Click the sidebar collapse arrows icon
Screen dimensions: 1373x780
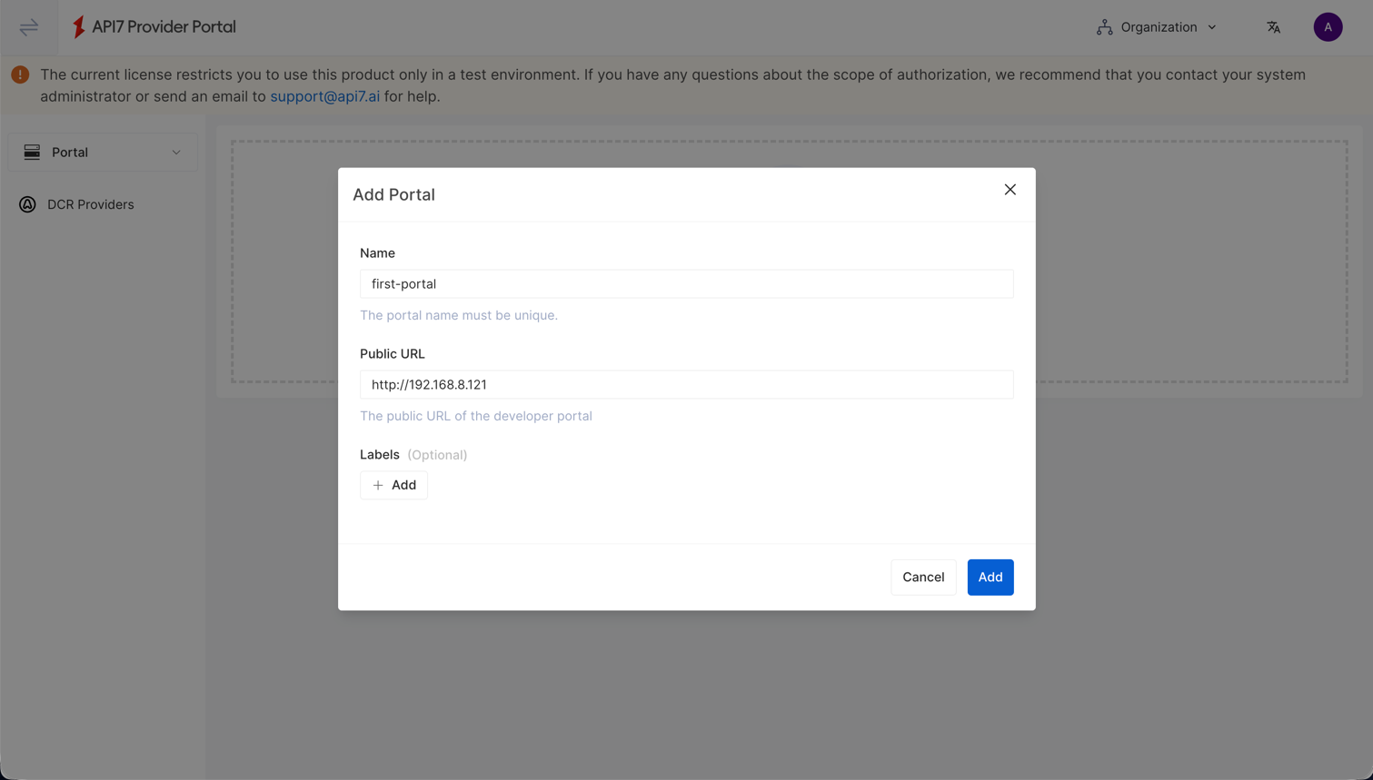[x=29, y=27]
